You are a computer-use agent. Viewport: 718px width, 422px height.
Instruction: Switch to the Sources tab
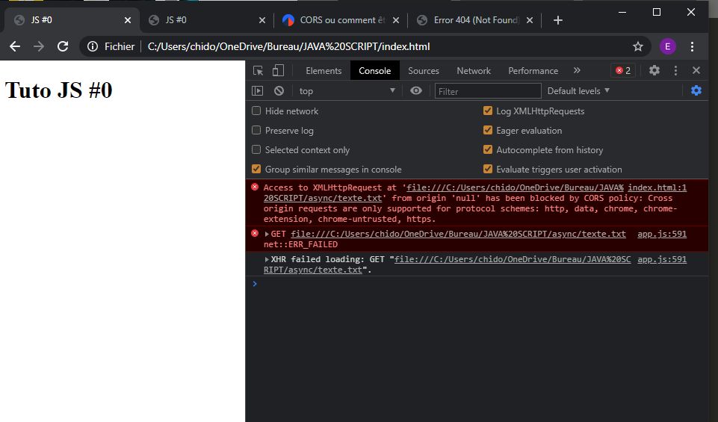[x=424, y=70]
